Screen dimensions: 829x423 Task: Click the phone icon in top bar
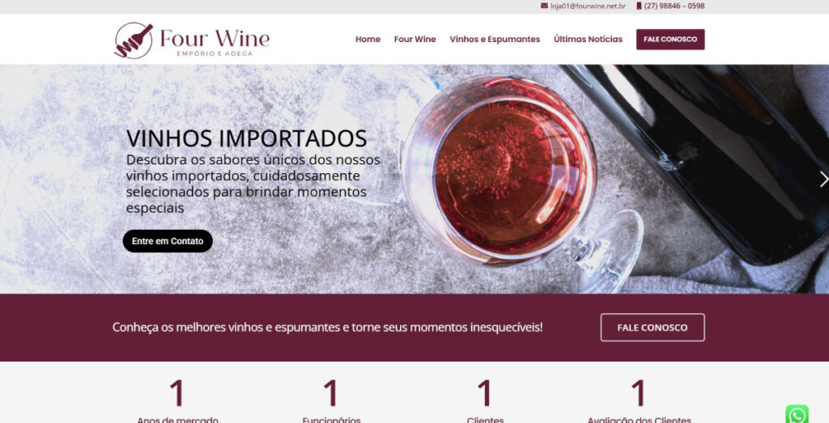tap(639, 6)
